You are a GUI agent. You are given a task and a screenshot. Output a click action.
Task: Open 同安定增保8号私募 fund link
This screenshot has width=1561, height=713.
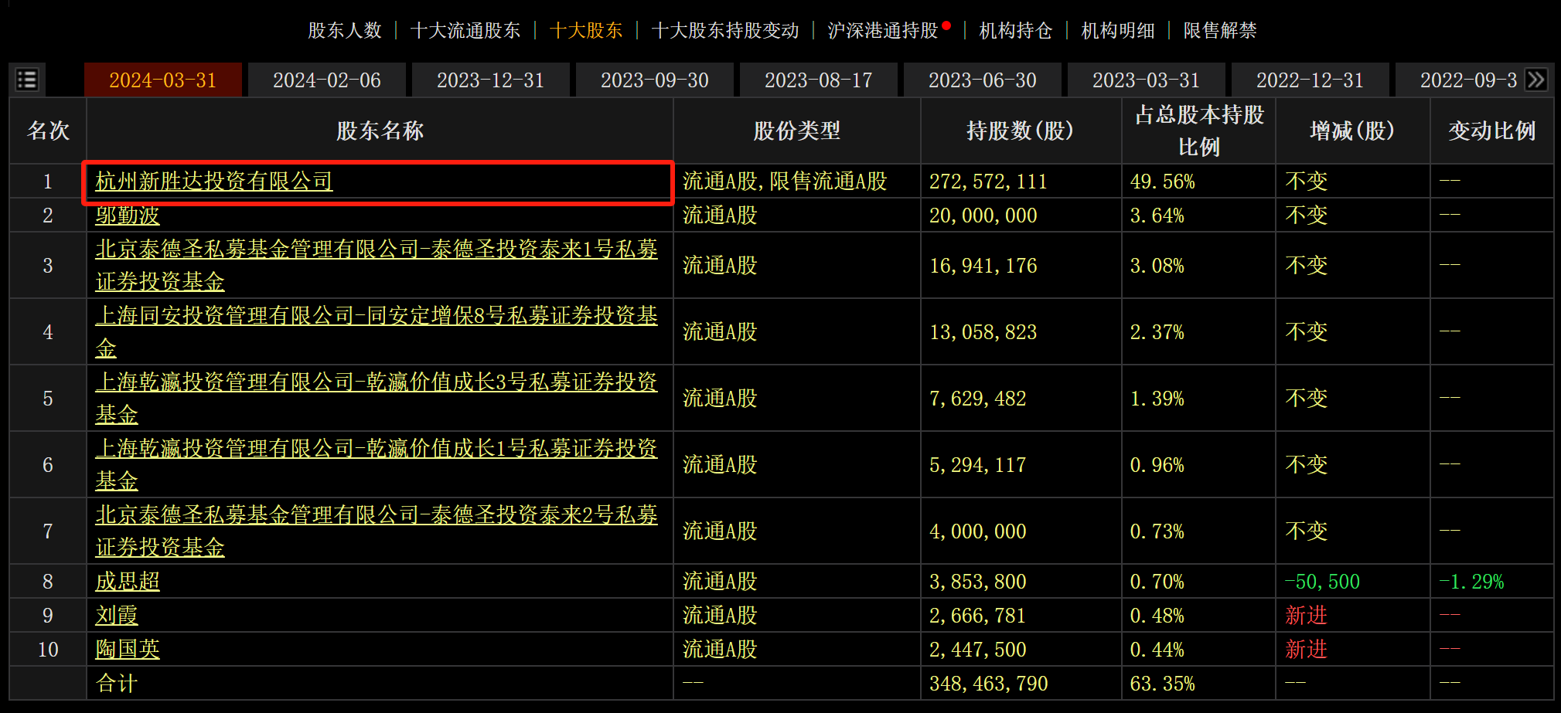[377, 331]
